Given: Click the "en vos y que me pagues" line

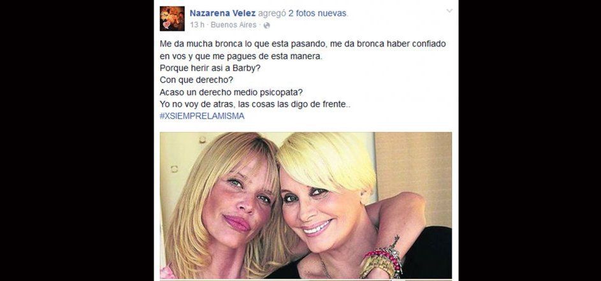Looking at the screenshot, I should pos(242,56).
